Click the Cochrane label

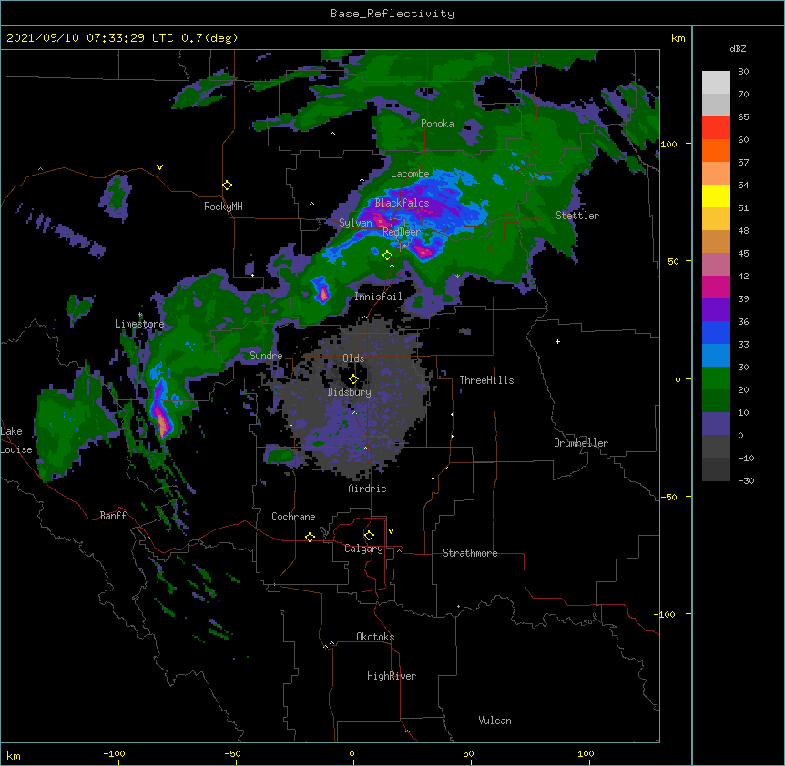(x=293, y=517)
